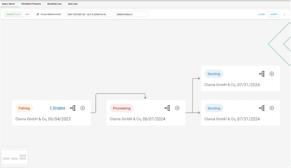Click plus circle icon on Fishing card
This screenshot has height=168, width=291.
click(82, 108)
